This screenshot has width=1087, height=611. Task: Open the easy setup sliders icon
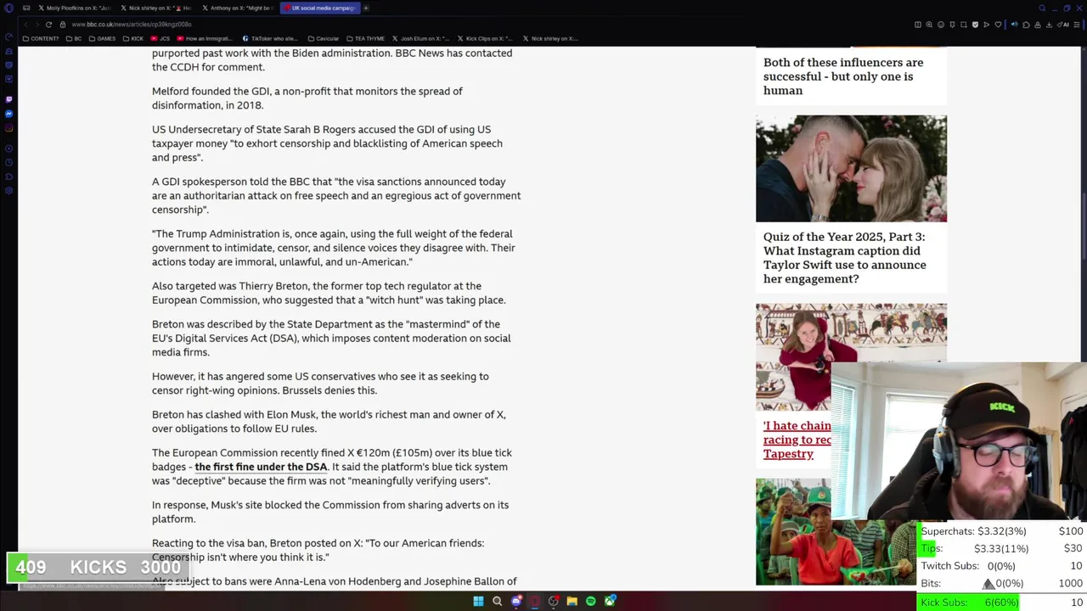coord(1077,25)
